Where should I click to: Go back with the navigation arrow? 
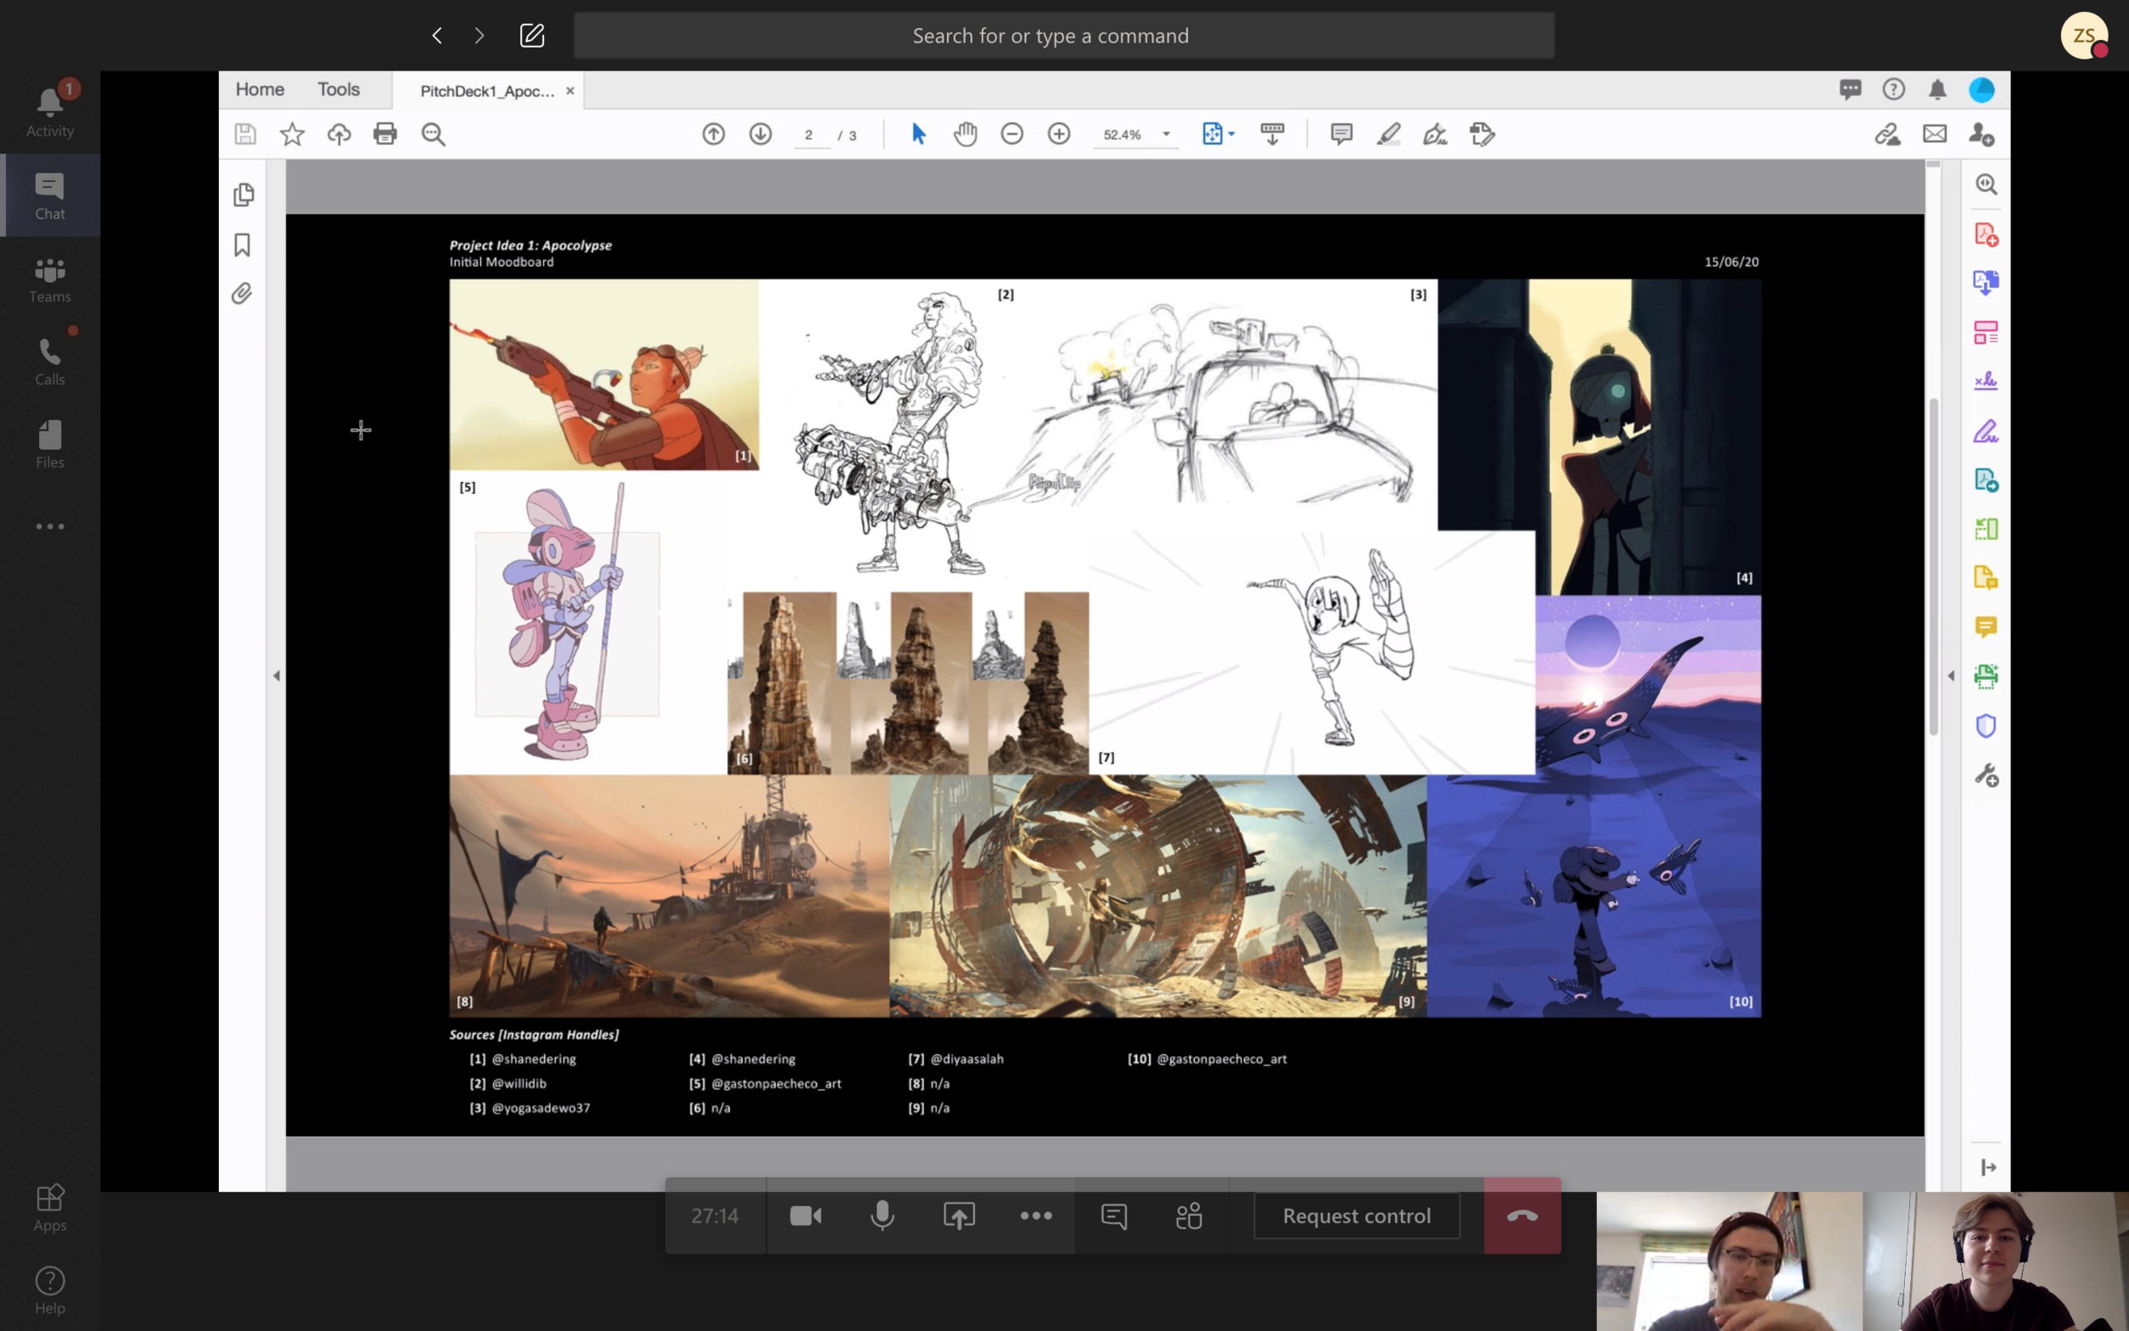pyautogui.click(x=438, y=35)
